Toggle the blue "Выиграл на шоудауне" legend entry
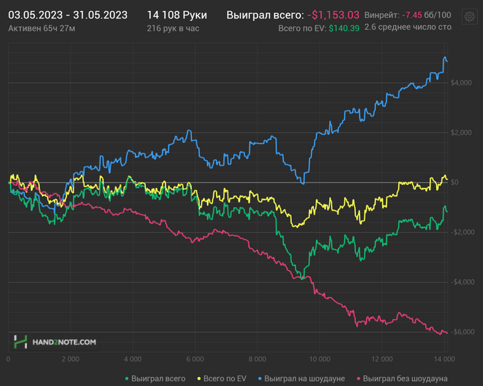 pyautogui.click(x=302, y=378)
